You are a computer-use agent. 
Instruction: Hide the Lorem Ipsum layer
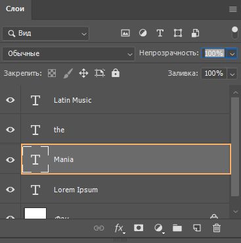pyautogui.click(x=11, y=190)
